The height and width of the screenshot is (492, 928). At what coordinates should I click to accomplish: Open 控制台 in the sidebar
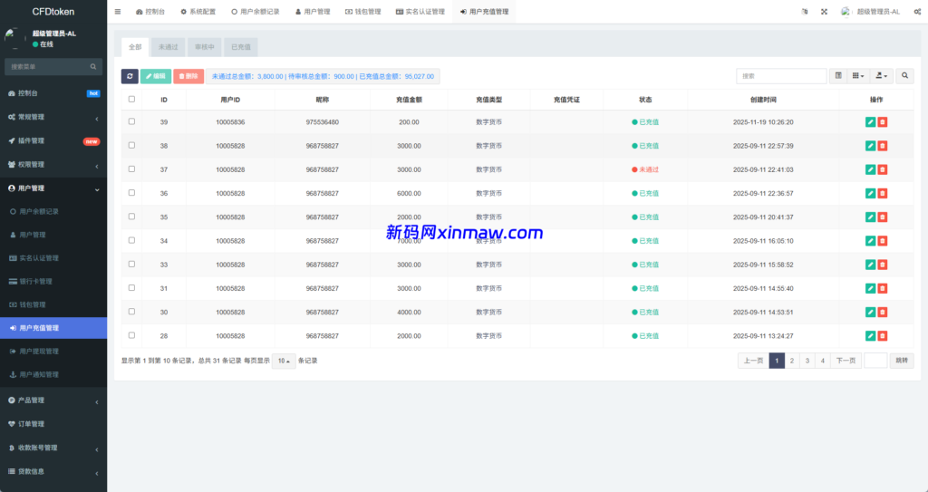coord(53,93)
